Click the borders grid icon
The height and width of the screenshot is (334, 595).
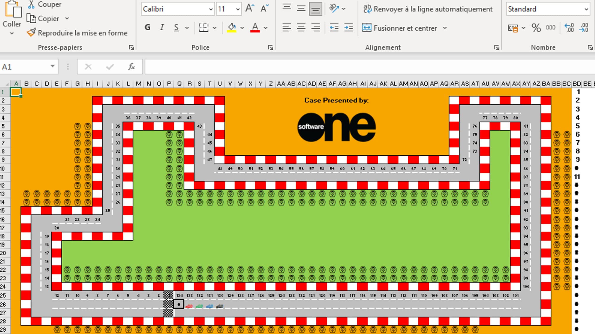[x=204, y=28]
